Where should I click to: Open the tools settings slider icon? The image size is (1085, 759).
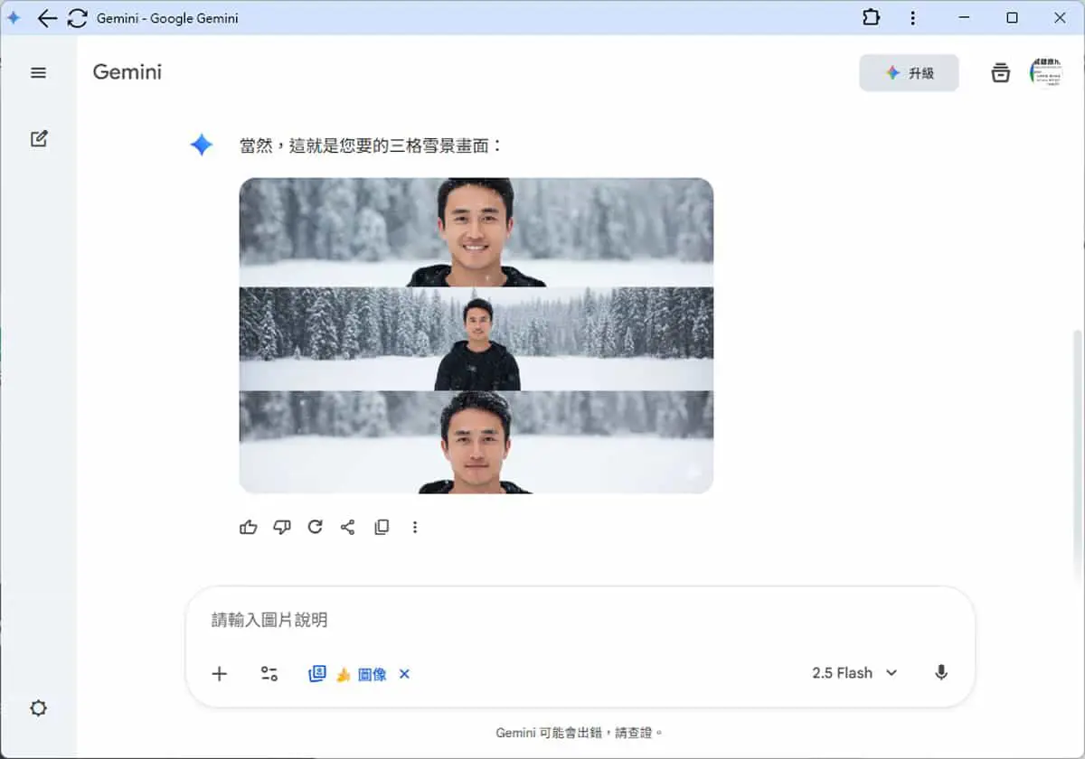pyautogui.click(x=269, y=673)
